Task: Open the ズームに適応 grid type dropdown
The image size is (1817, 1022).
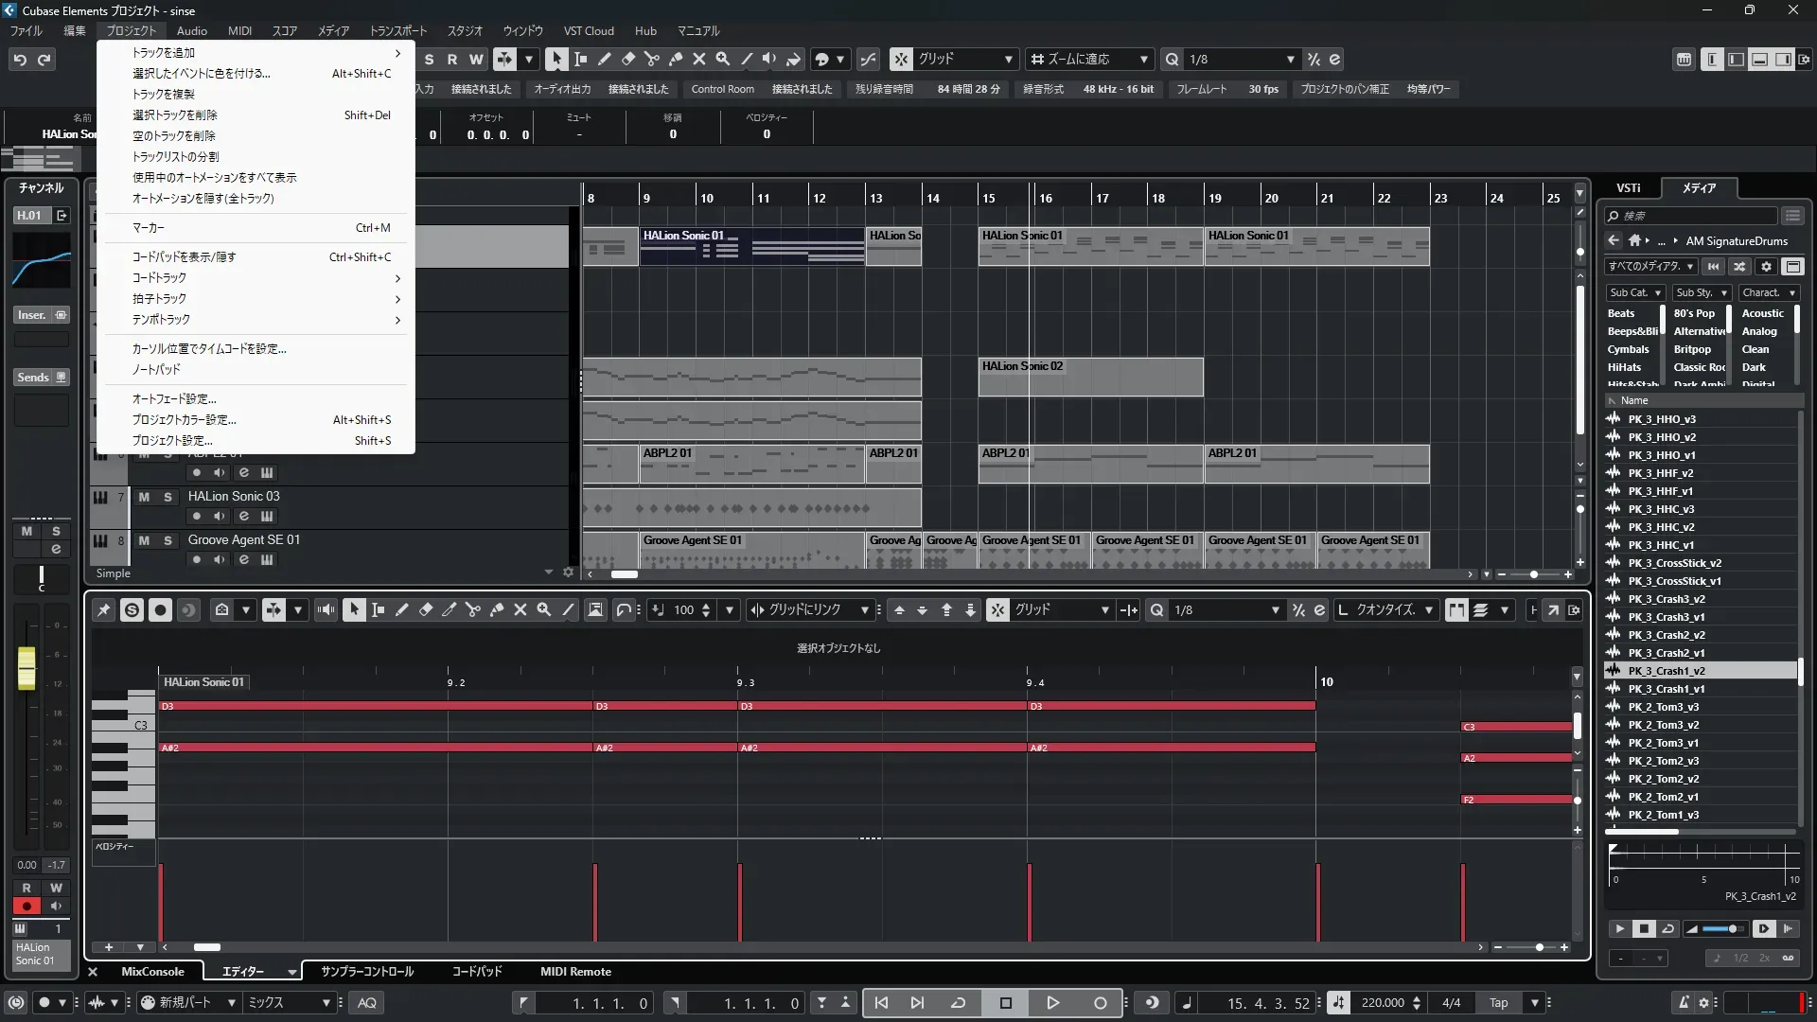Action: [x=1090, y=59]
